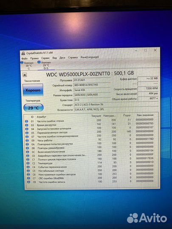Viewport: 172px width, 229px height.
Task: Click status icon for attribute C2
Action: pos(28,163)
